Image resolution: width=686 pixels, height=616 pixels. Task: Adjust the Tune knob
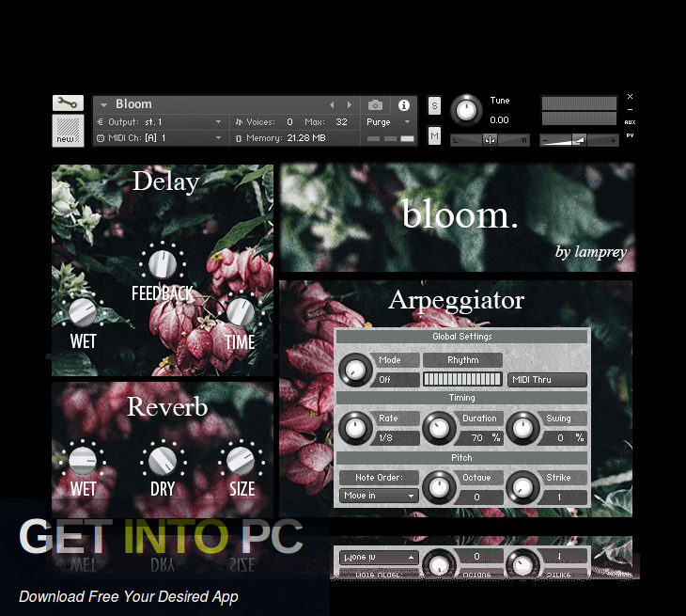(466, 110)
